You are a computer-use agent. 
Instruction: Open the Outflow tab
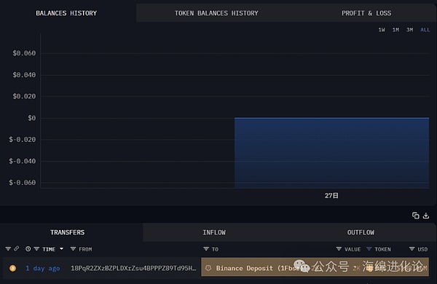coord(361,232)
